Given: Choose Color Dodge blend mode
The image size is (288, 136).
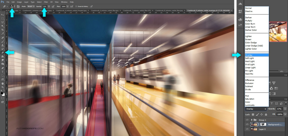Looking at the screenshot, I should (x=257, y=42).
